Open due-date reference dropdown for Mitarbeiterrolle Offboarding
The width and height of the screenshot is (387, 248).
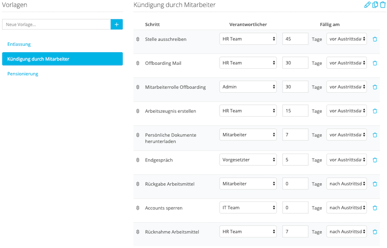347,87
